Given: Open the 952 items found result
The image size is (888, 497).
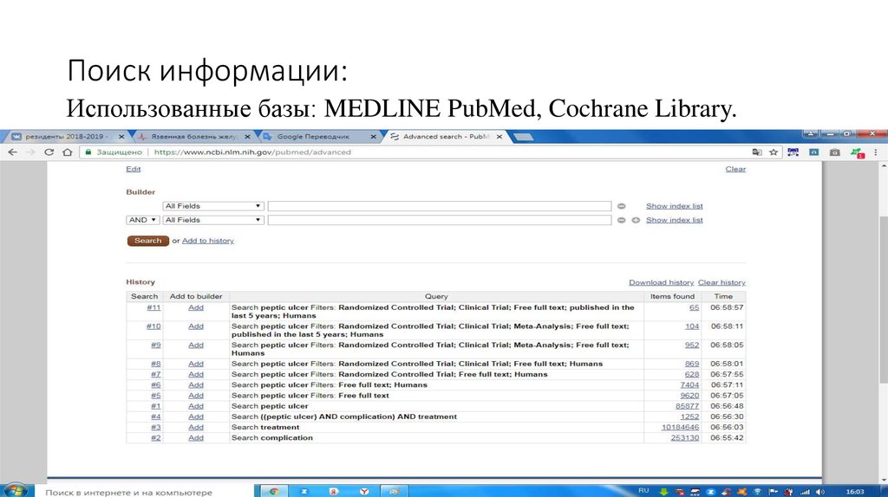Looking at the screenshot, I should pyautogui.click(x=692, y=345).
